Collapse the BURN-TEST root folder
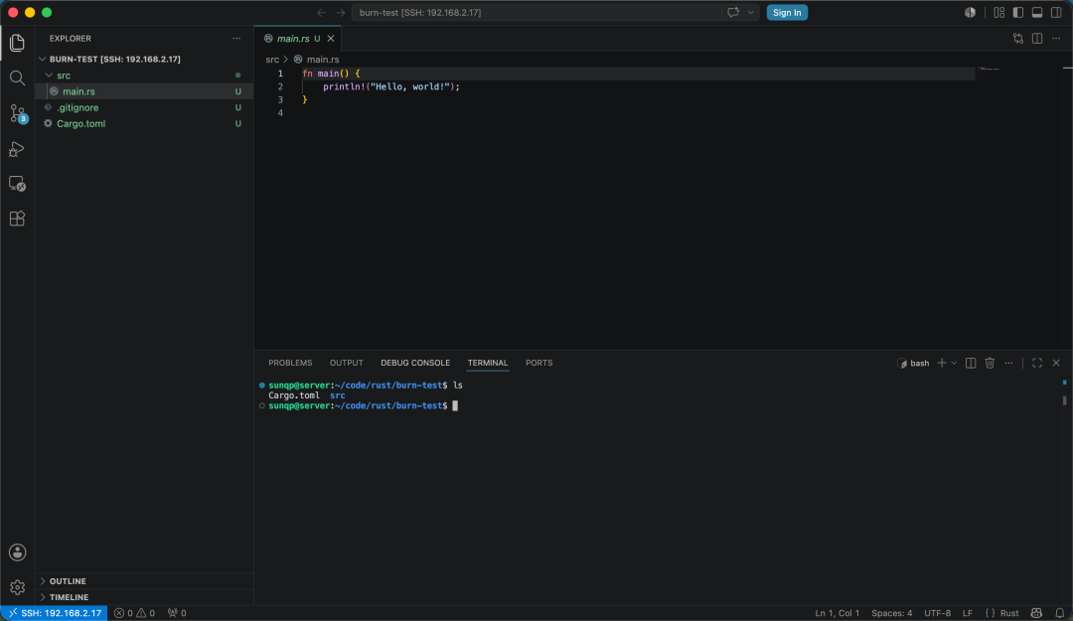 43,59
